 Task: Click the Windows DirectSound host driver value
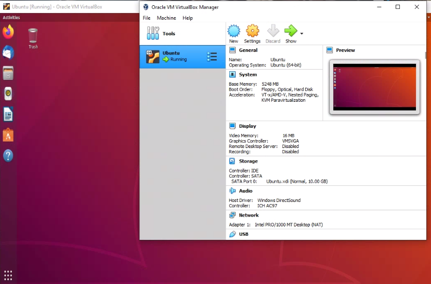pyautogui.click(x=279, y=200)
